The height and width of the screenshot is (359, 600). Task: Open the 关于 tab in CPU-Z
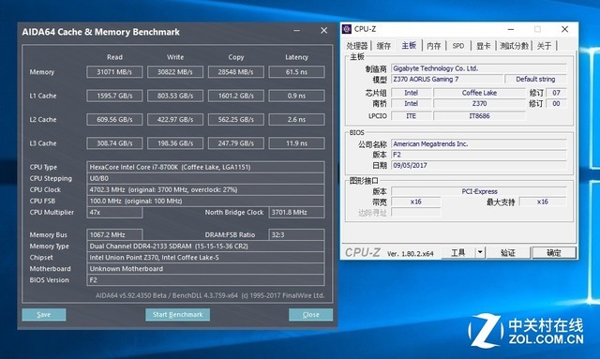click(x=544, y=46)
